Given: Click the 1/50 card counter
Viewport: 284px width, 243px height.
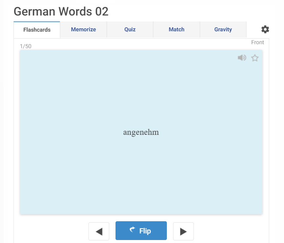Looking at the screenshot, I should [x=26, y=46].
